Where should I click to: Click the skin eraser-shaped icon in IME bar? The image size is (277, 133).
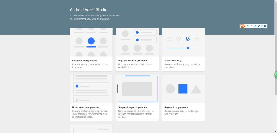(259, 26)
